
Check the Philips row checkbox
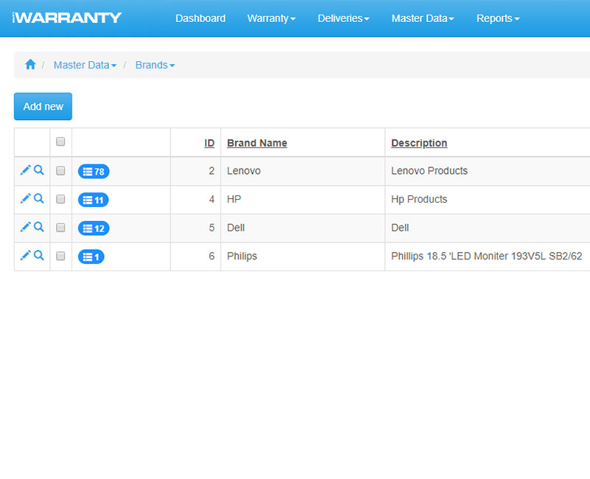click(x=60, y=256)
